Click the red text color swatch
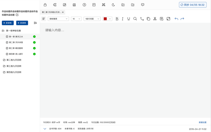211x132 pixels. (105, 19)
